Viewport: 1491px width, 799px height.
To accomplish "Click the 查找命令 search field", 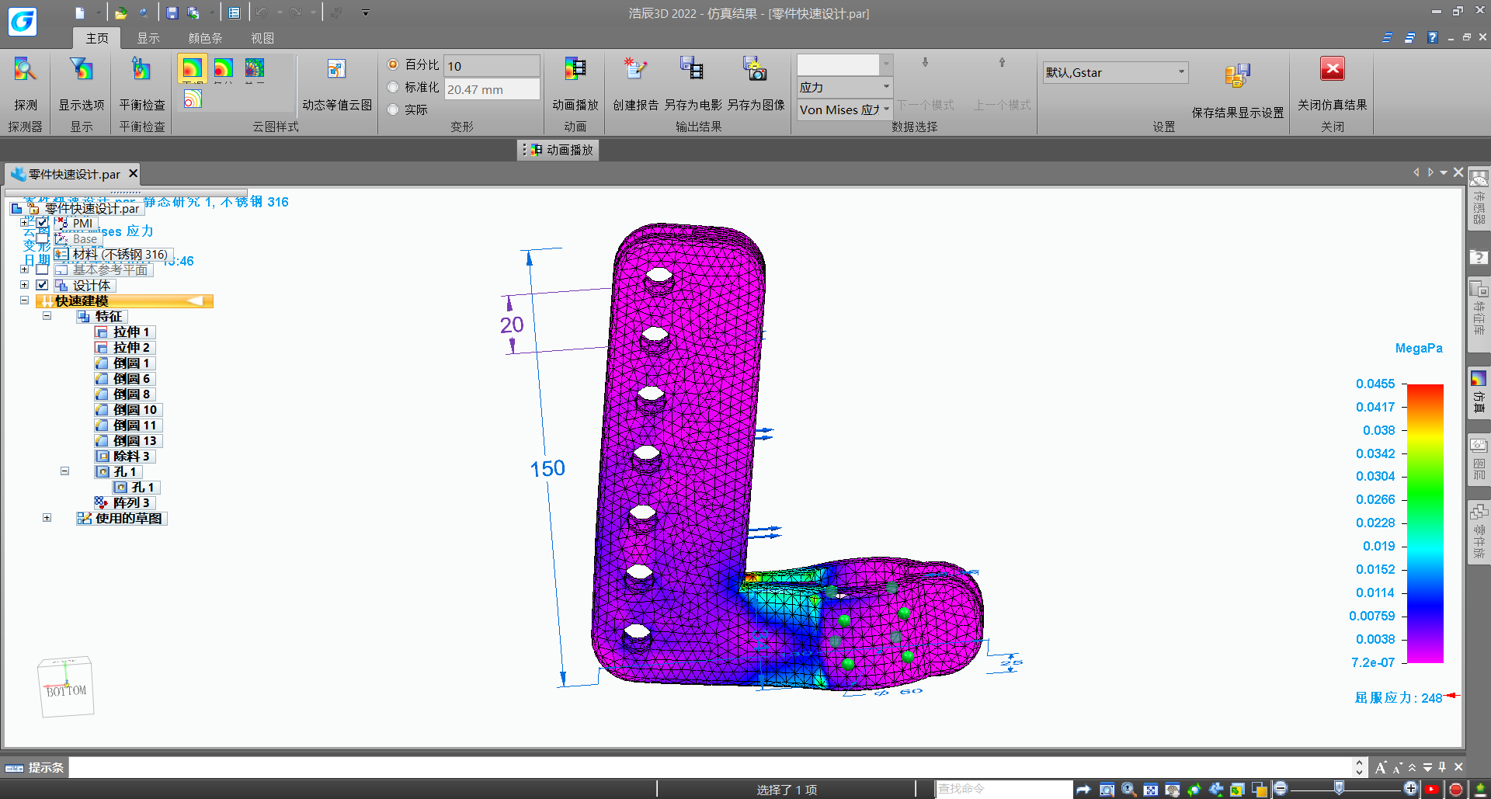I will click(x=1003, y=789).
